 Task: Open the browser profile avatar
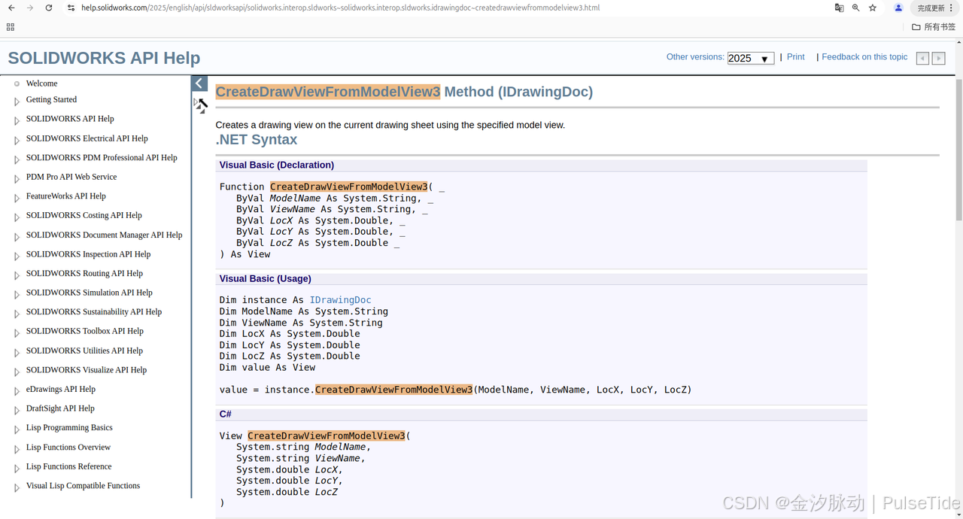pos(898,8)
